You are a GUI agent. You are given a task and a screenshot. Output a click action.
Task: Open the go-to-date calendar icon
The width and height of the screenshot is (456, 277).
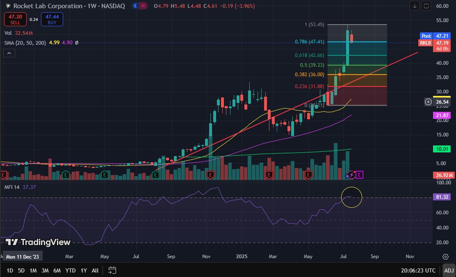112,270
